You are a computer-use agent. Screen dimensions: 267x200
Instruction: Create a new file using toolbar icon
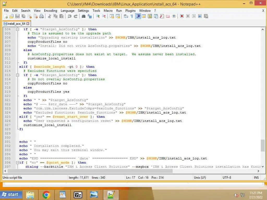click(x=5, y=16)
